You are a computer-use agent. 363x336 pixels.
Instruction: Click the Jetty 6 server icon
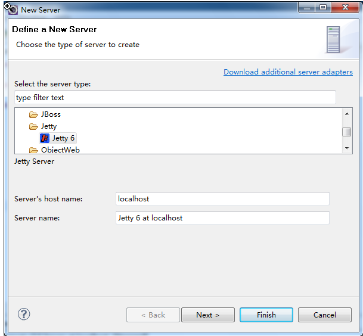pyautogui.click(x=45, y=138)
